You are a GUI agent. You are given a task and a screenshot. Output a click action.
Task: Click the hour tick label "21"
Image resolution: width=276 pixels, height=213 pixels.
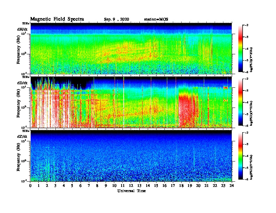click(x=207, y=186)
